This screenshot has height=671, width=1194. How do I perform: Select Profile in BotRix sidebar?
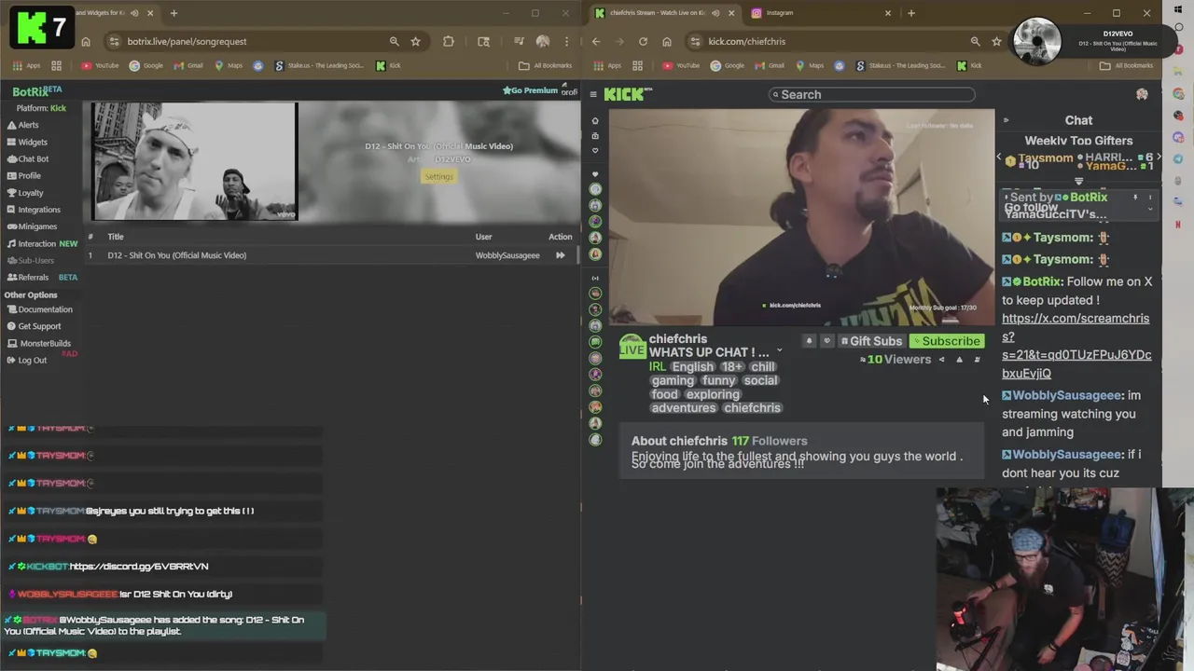[24, 175]
